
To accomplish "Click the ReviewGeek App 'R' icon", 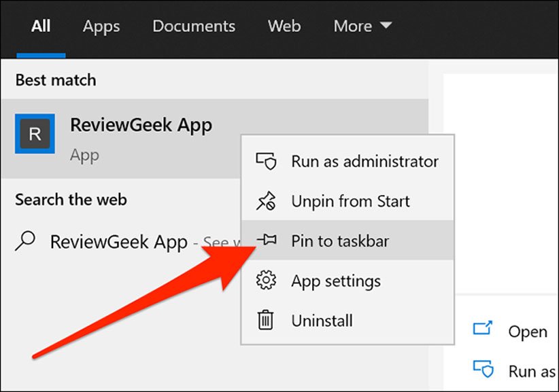I will point(35,134).
